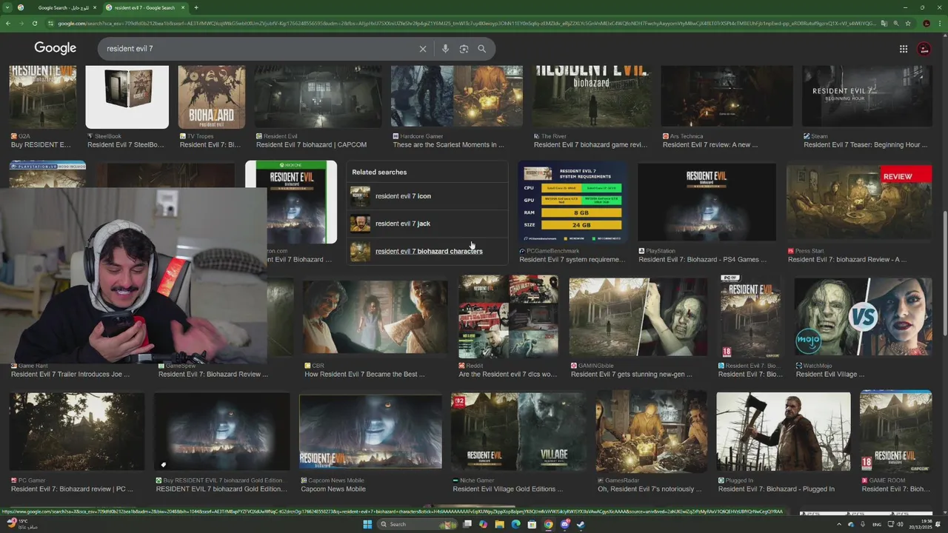948x533 pixels.
Task: Open the GamesRadar dinner scene image
Action: [x=651, y=432]
